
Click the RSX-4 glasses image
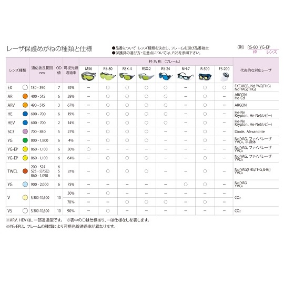pyautogui.click(x=127, y=76)
